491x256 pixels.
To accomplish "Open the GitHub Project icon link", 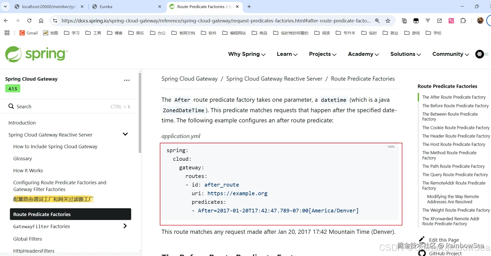I will tap(422, 253).
